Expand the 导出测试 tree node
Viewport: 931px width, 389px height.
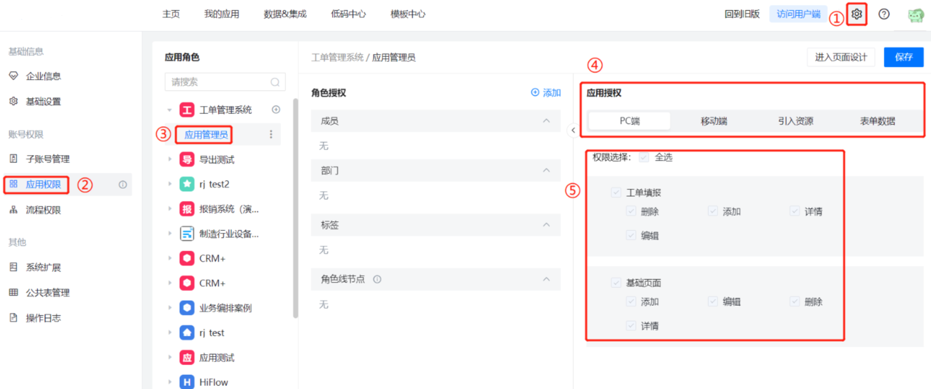(x=170, y=159)
